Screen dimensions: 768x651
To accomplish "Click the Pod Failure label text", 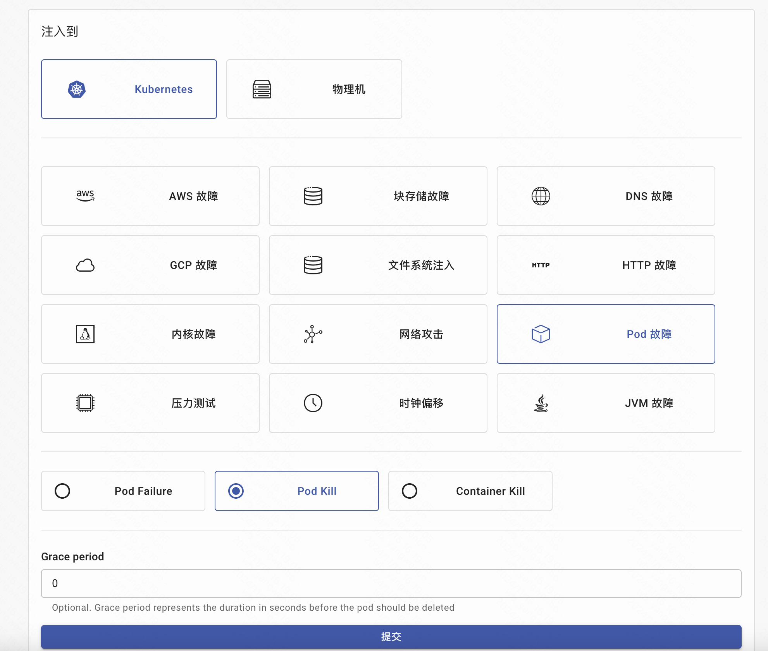I will point(143,491).
